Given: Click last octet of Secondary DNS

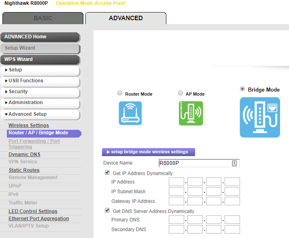Looking at the screenshot, I should (232, 230).
